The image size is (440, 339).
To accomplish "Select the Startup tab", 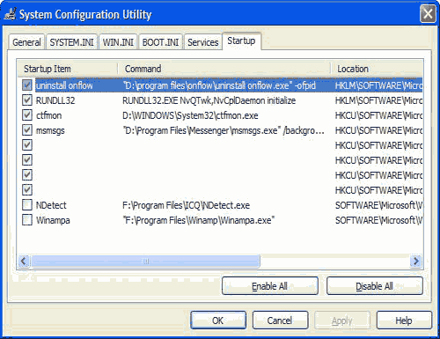I will (x=241, y=41).
